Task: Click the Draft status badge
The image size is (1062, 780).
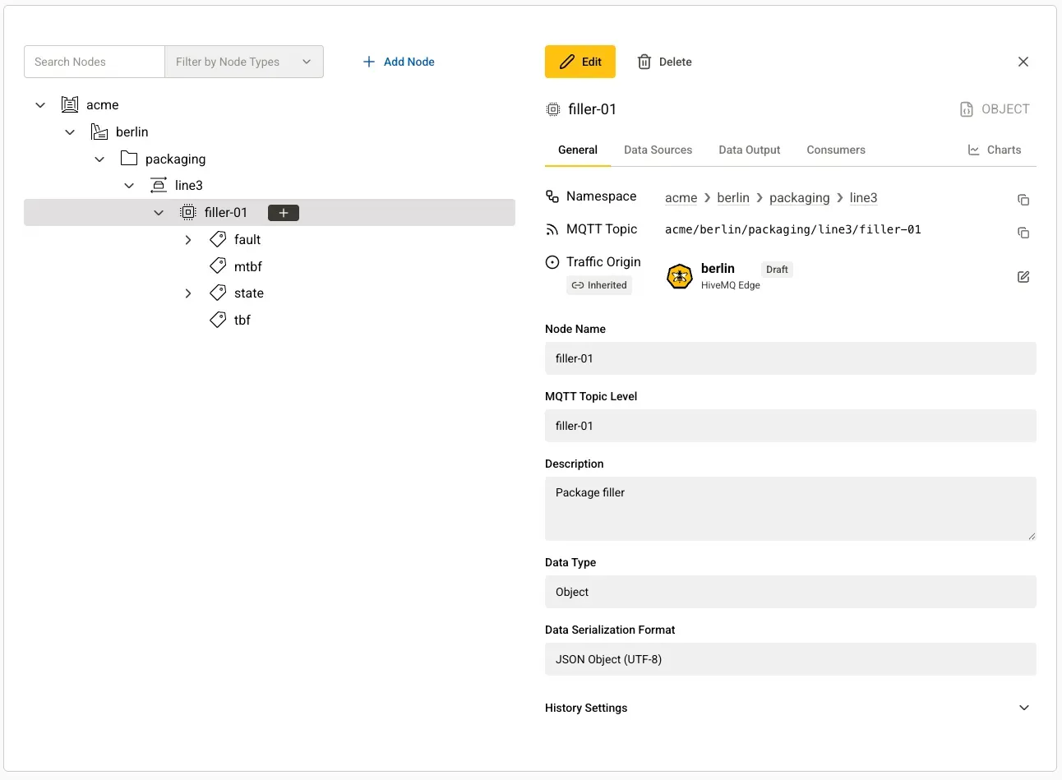Action: pos(777,270)
